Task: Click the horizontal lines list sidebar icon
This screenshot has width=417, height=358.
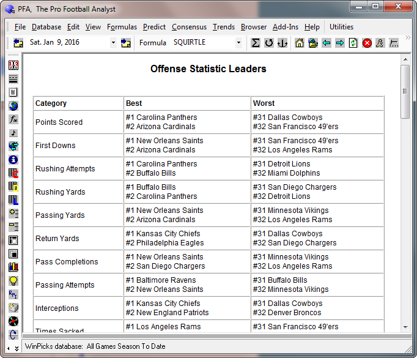Action: point(13,78)
